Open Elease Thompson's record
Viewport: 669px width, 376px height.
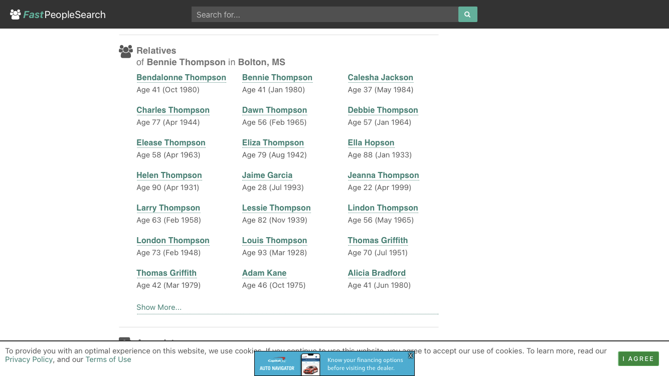point(171,143)
